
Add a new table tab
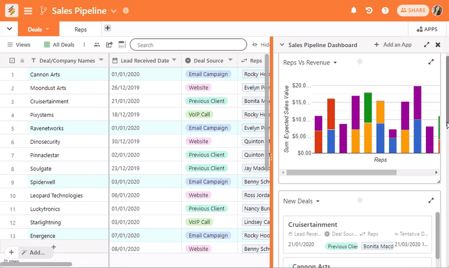pyautogui.click(x=107, y=28)
